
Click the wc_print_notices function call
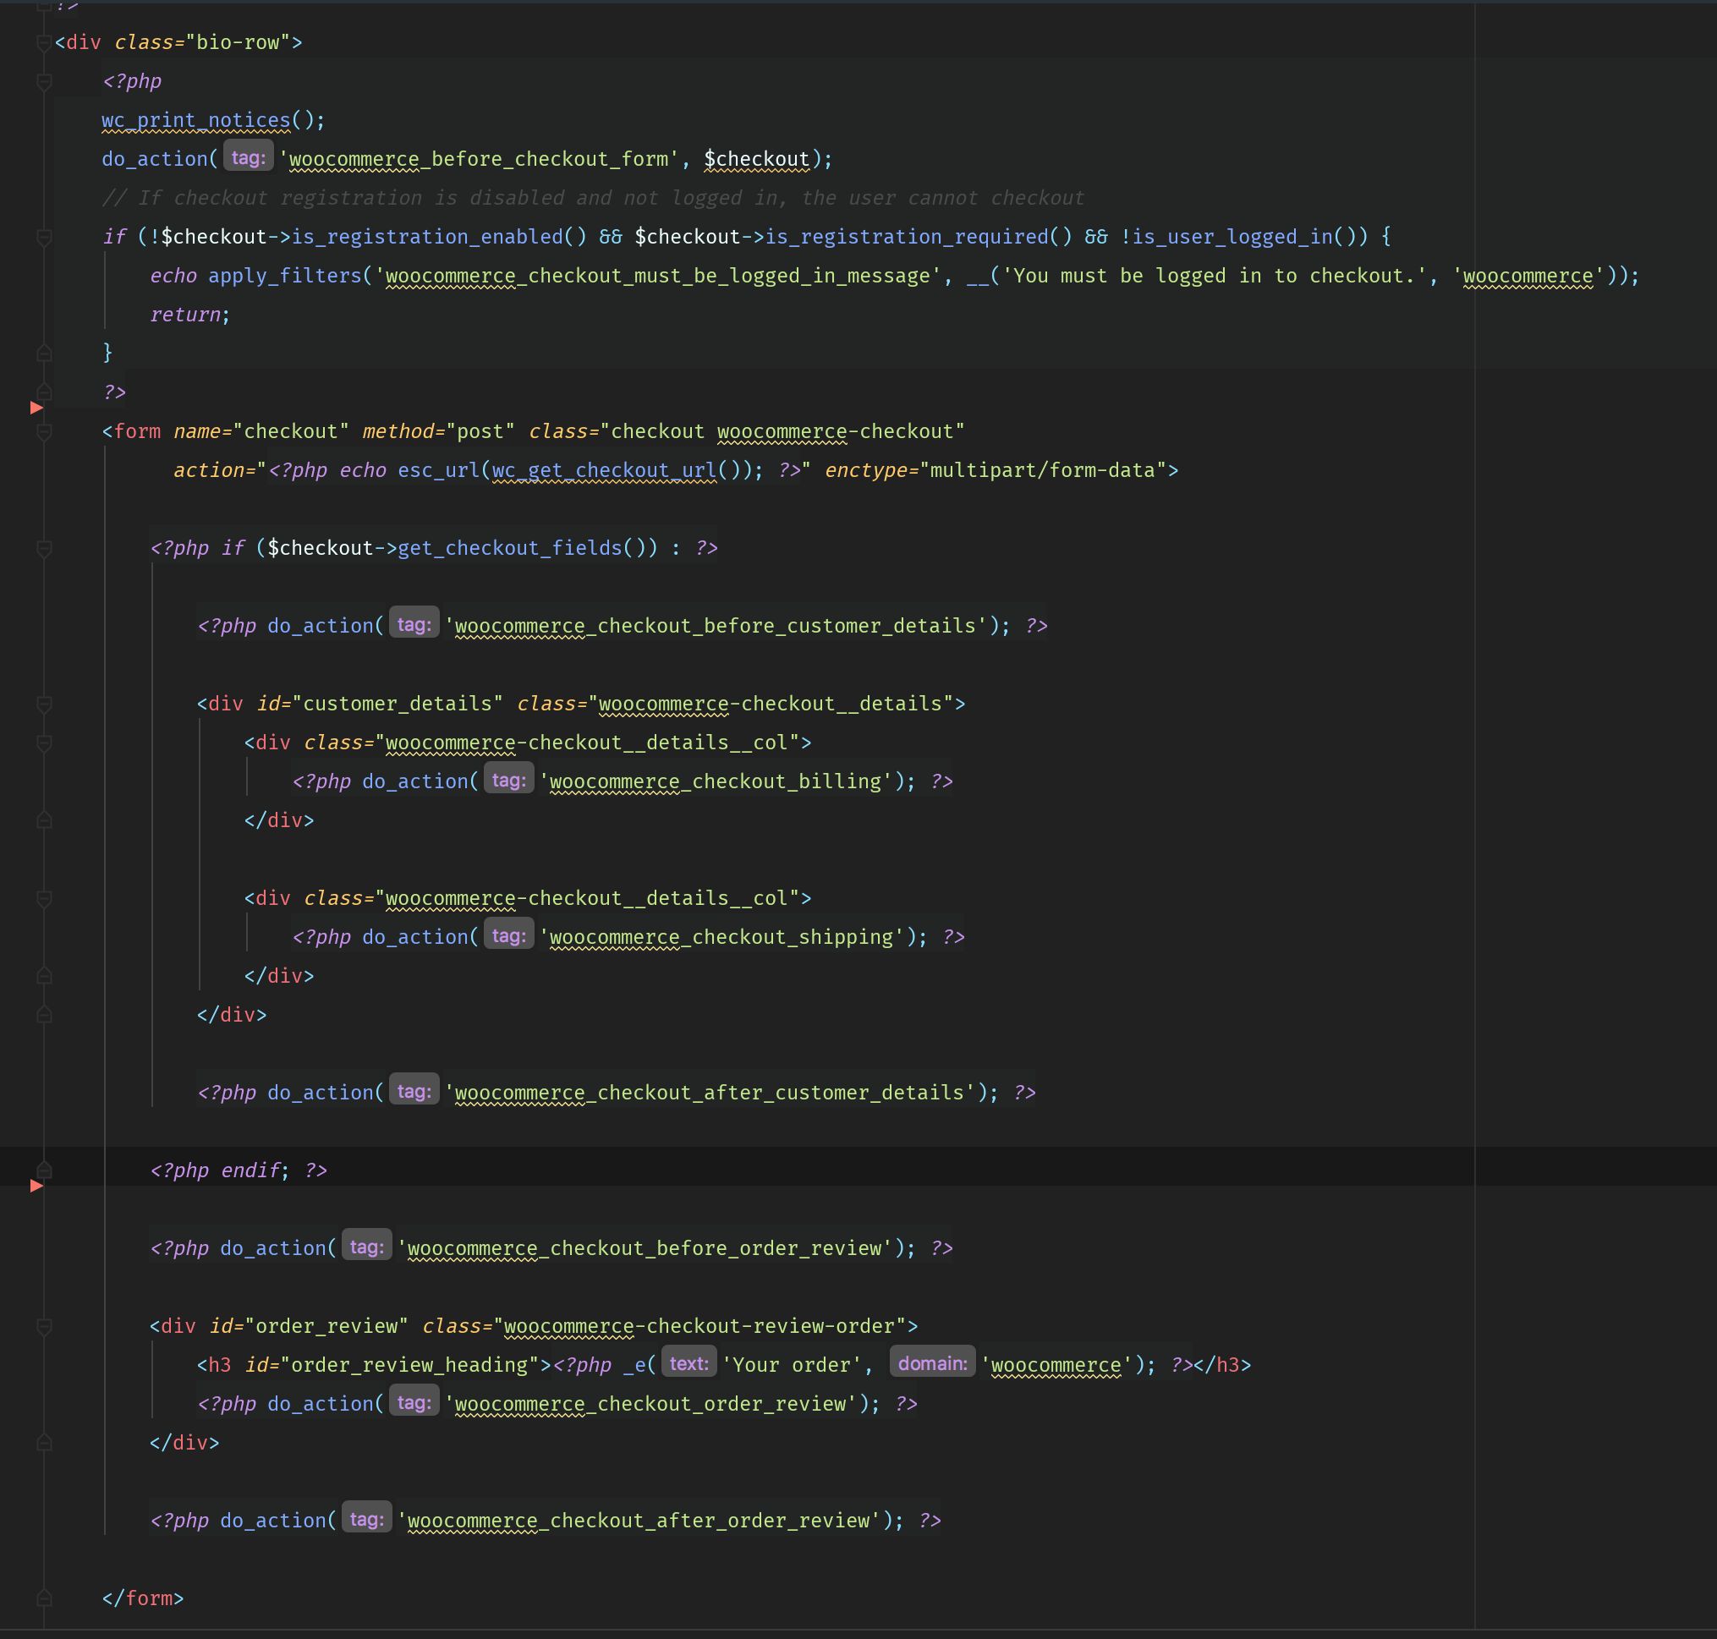pos(195,121)
